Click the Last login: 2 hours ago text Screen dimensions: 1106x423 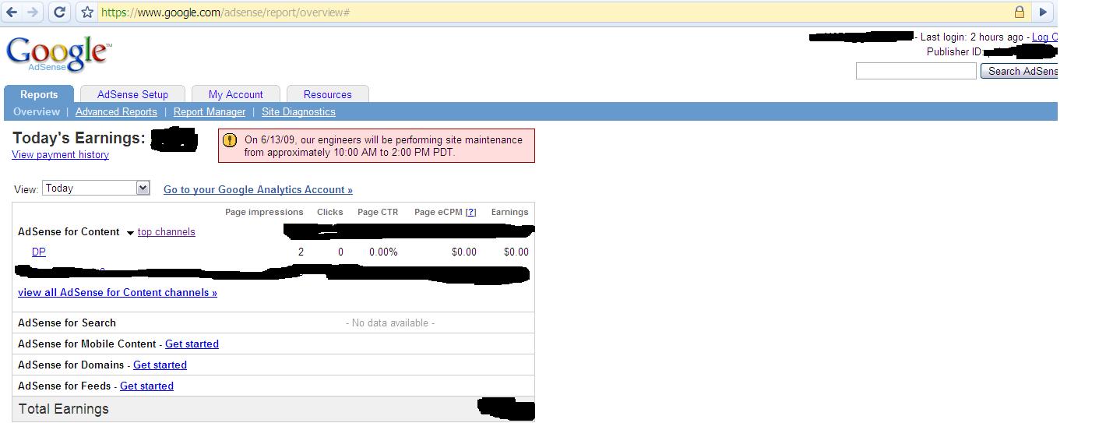972,37
